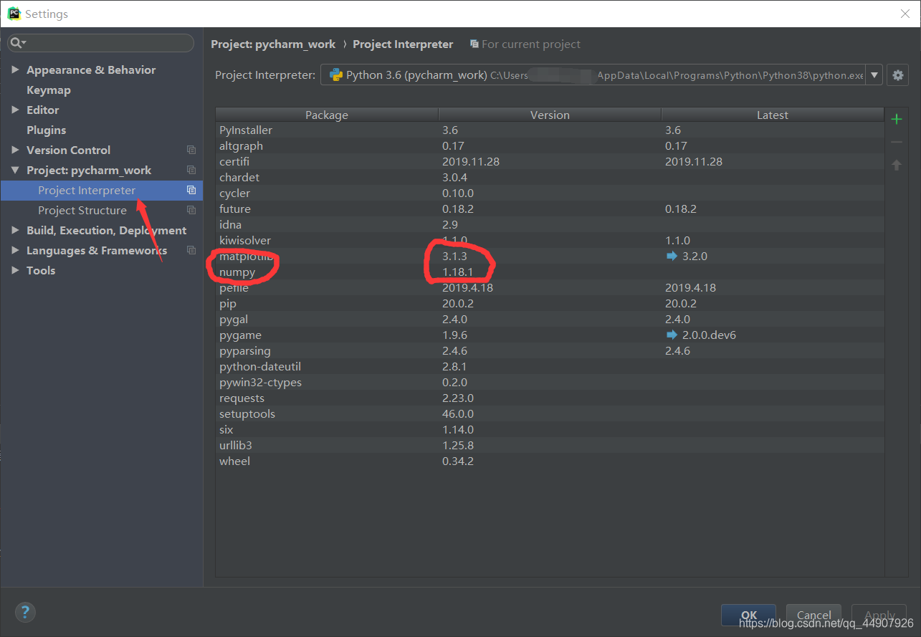The height and width of the screenshot is (637, 921).
Task: Click the PyCharm logo in title bar
Action: 13,13
